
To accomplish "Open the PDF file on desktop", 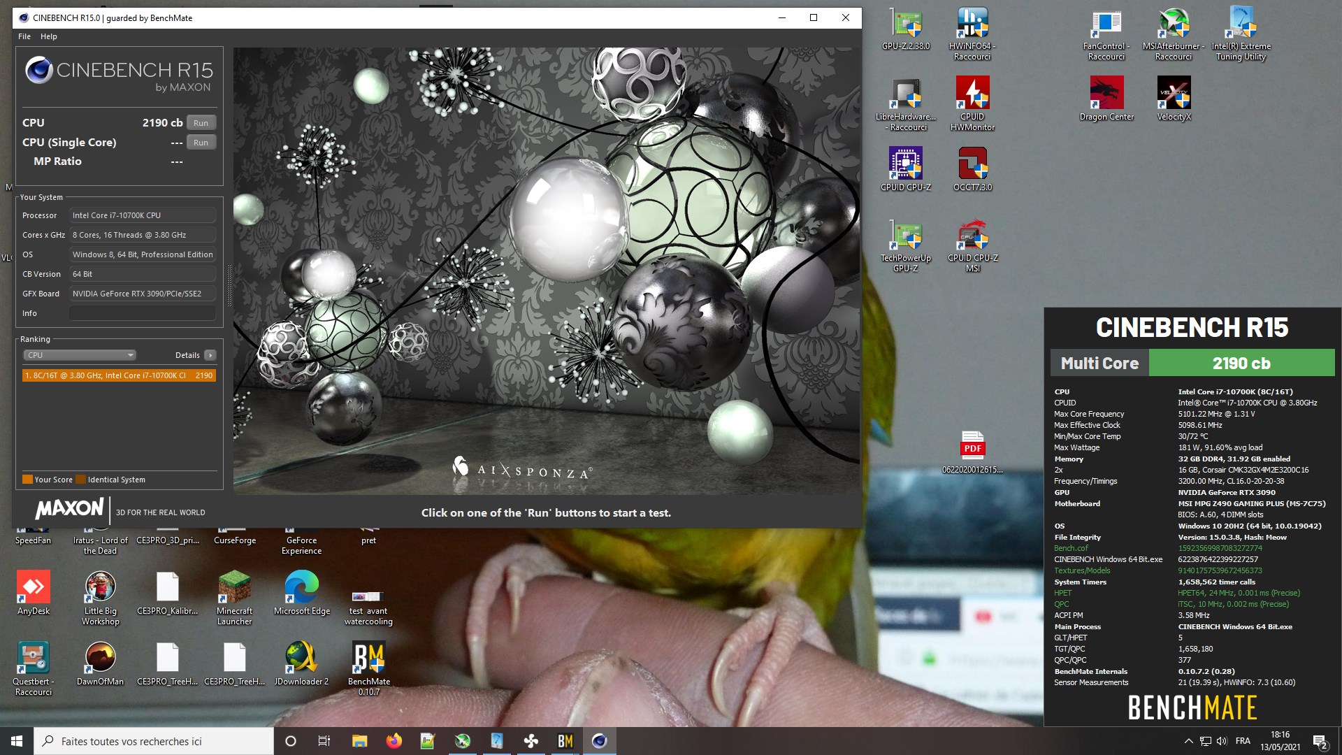I will (x=972, y=452).
